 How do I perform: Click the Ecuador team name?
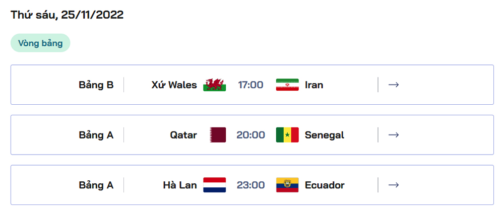pyautogui.click(x=325, y=185)
